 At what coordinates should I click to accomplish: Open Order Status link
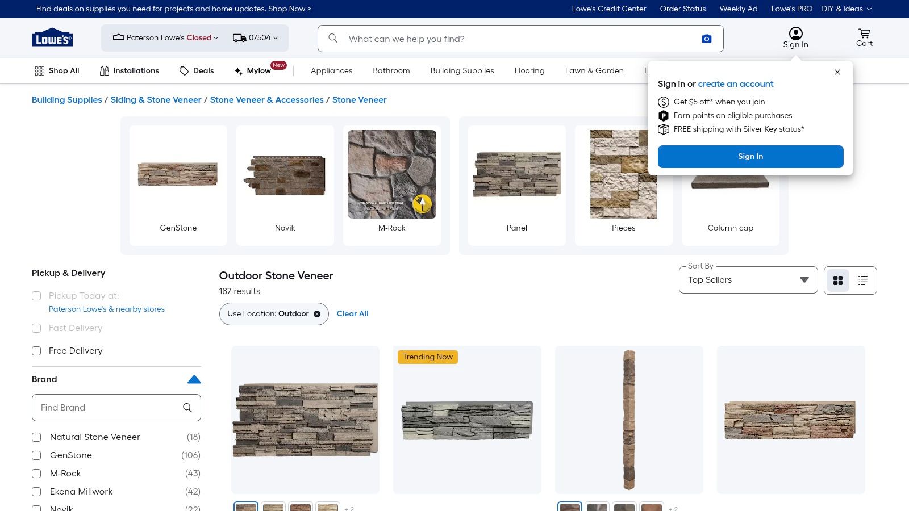(x=683, y=9)
